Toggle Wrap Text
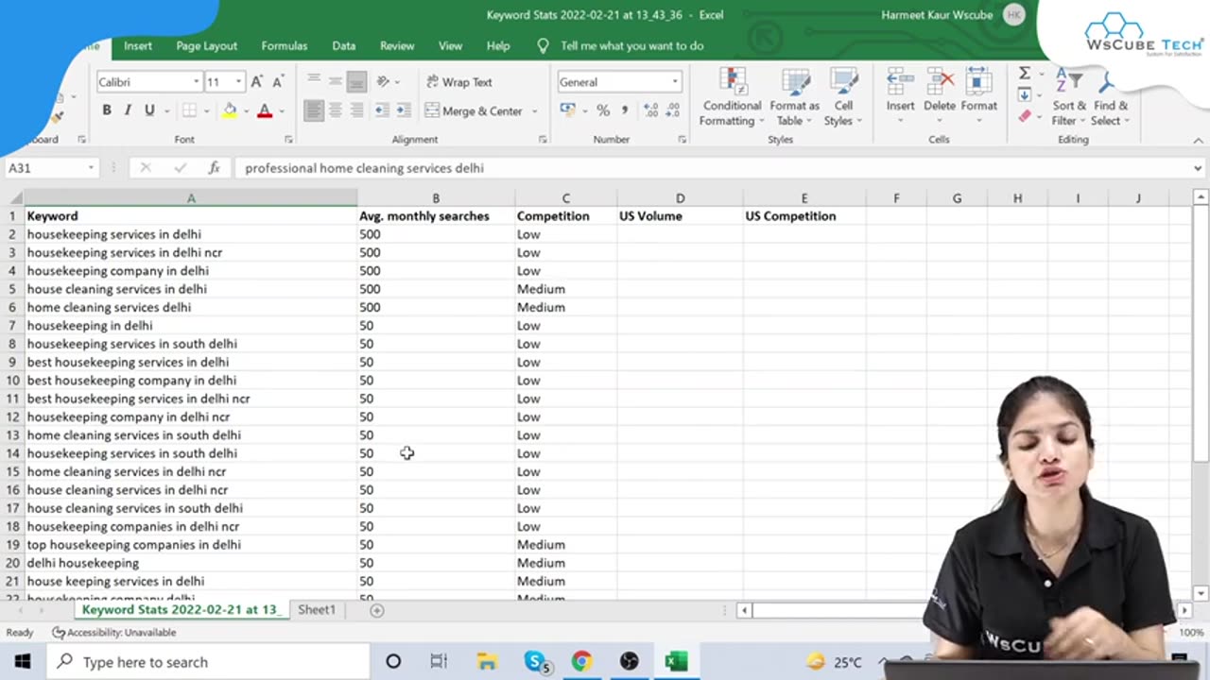This screenshot has width=1210, height=680. (x=458, y=82)
